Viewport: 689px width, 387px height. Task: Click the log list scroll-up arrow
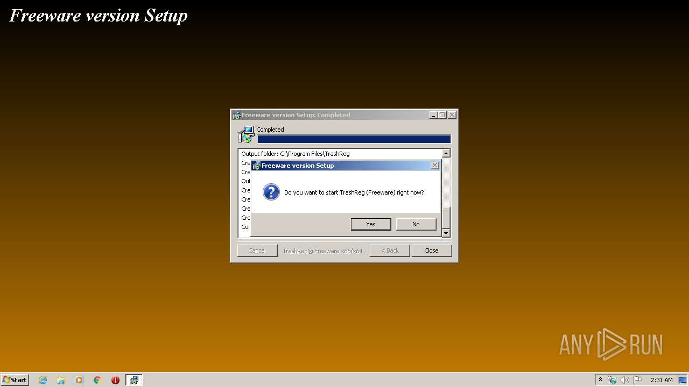tap(446, 153)
